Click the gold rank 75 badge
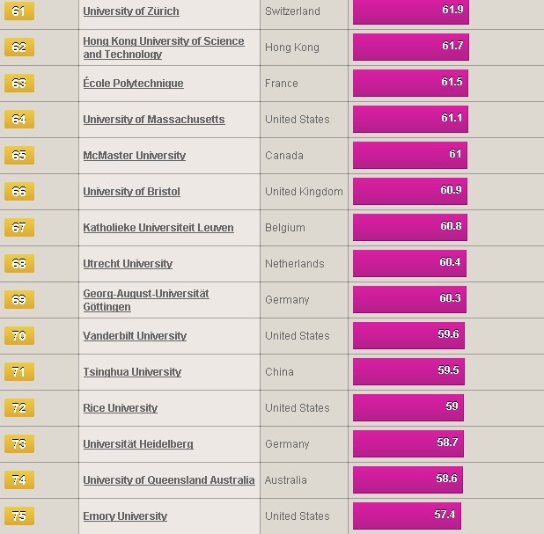The image size is (544, 534). (19, 516)
